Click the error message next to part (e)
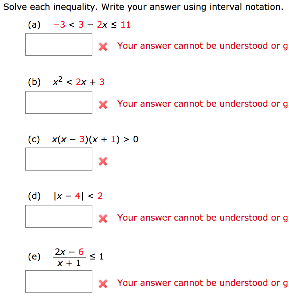This screenshot has height=299, width=289. coord(202,283)
